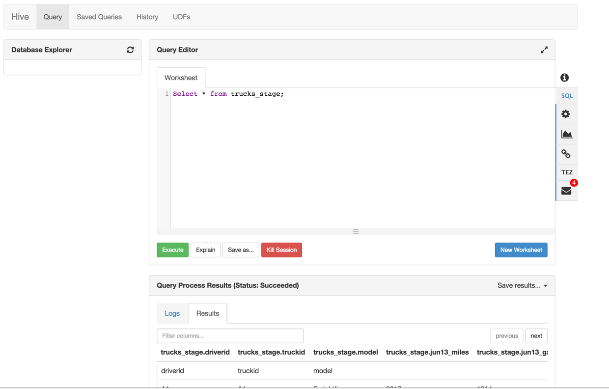Click the Filter columns input field

pyautogui.click(x=230, y=335)
